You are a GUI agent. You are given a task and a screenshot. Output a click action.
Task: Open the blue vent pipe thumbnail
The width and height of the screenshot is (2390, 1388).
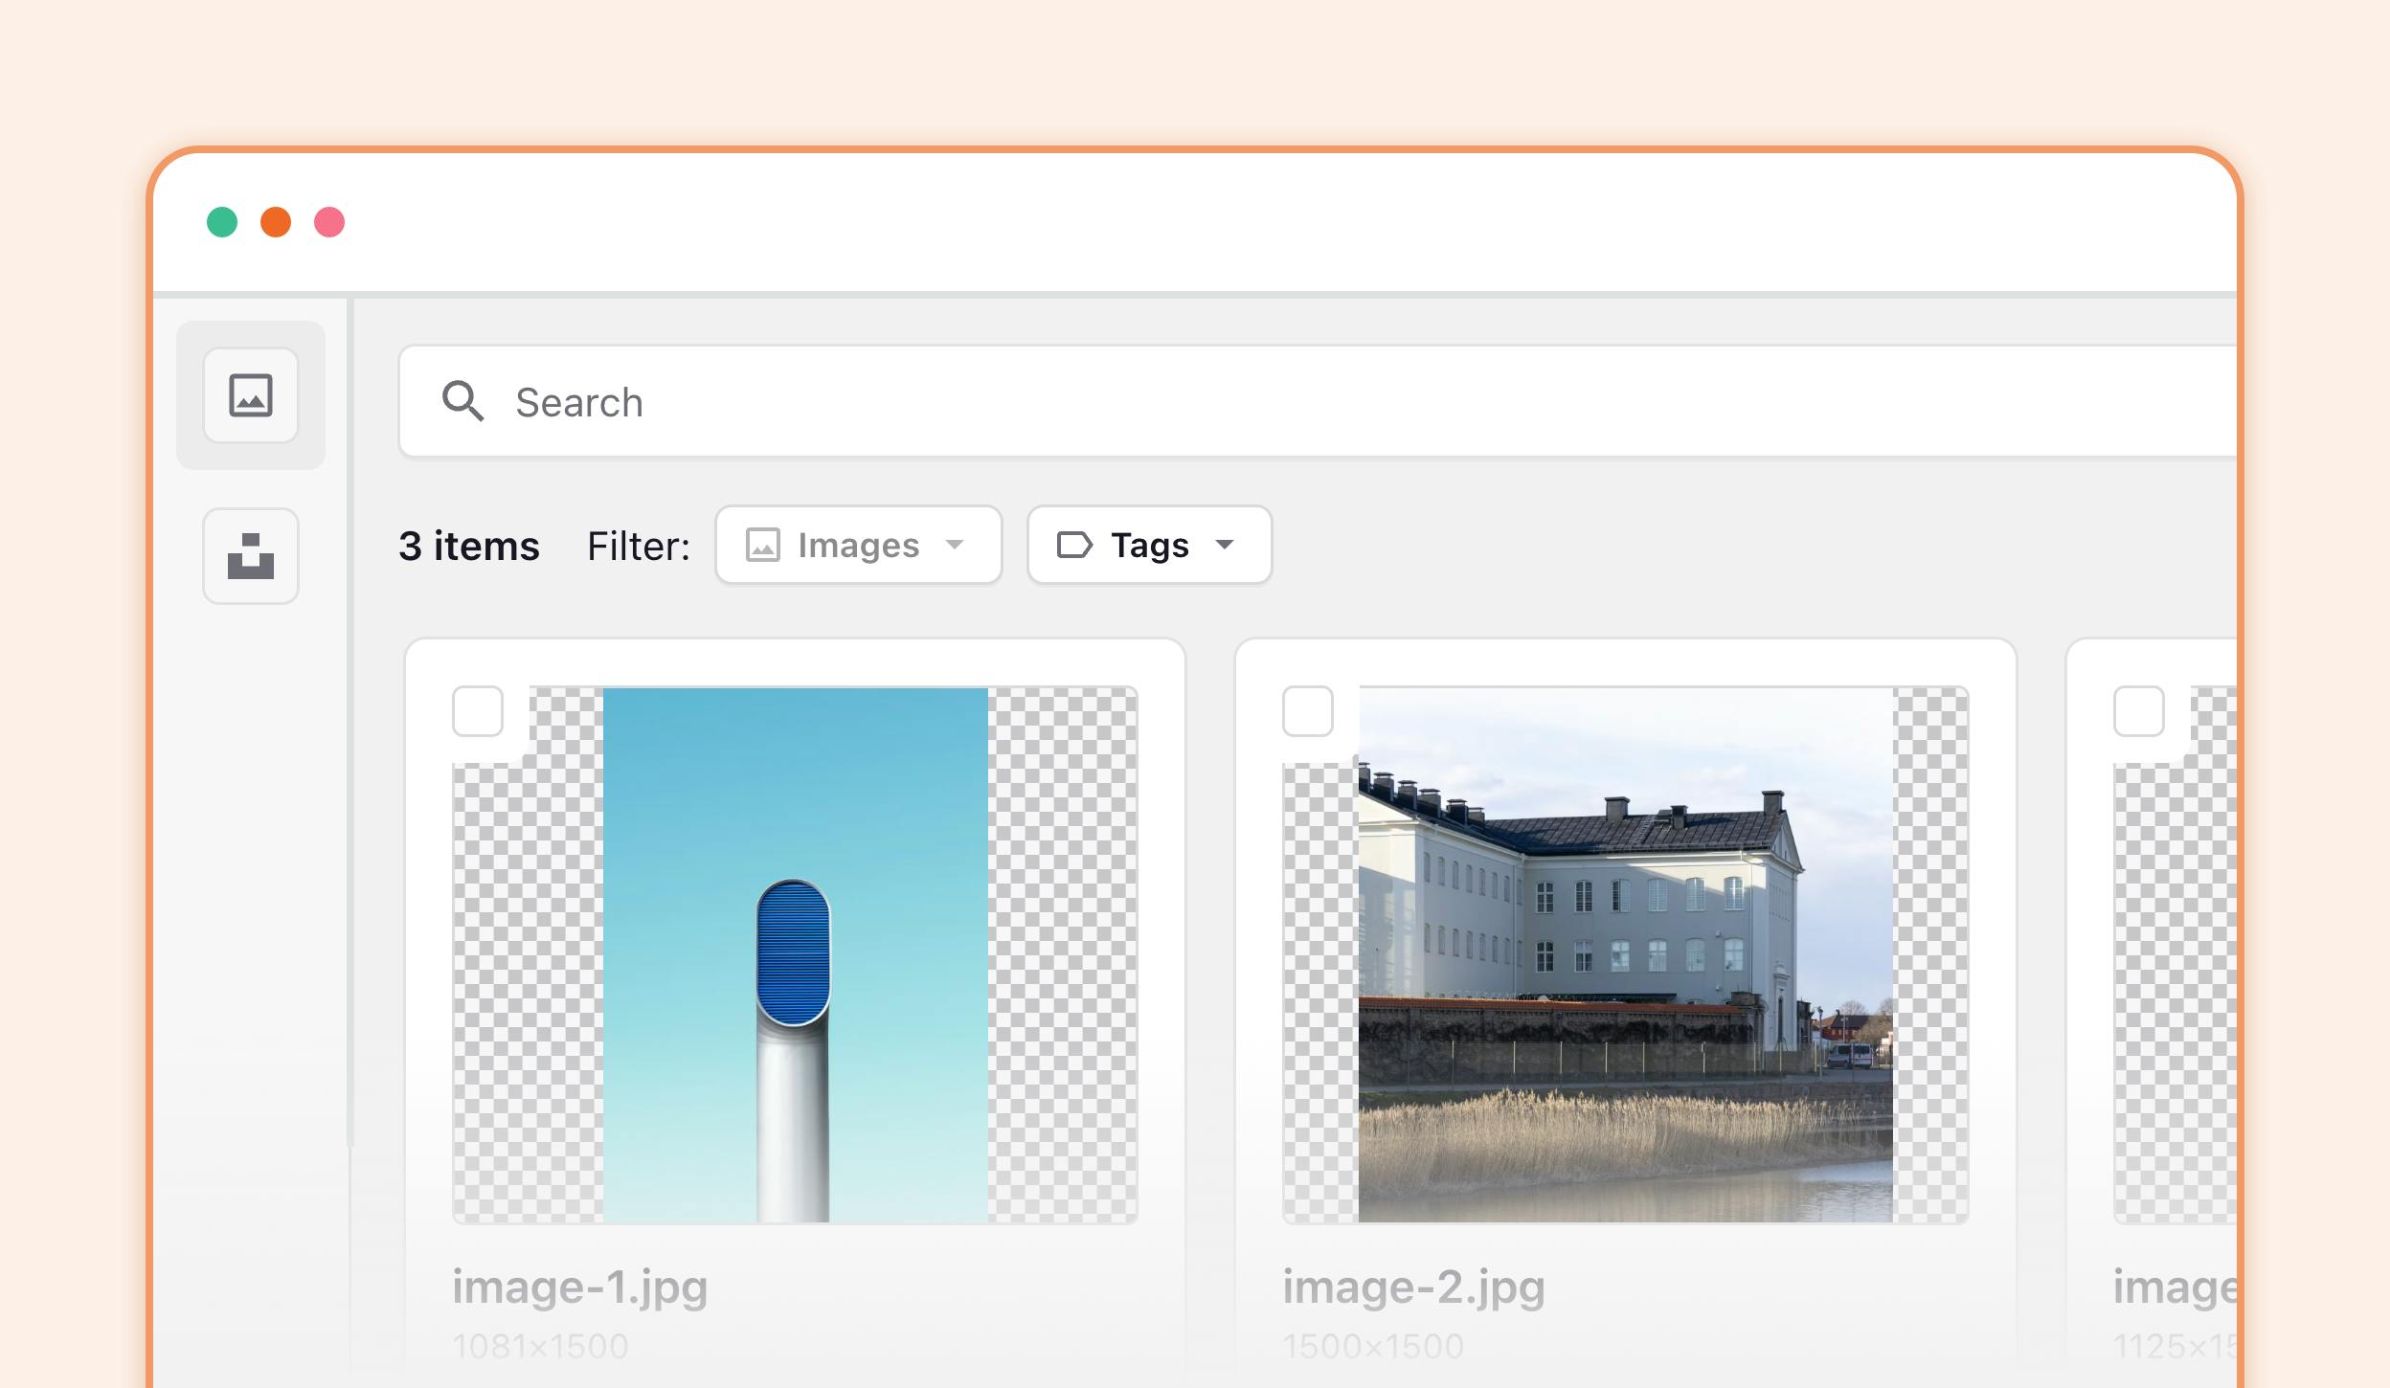795,954
